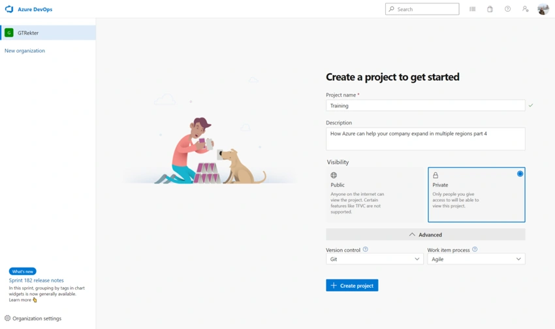Click the What's new badge
This screenshot has width=555, height=329.
(x=23, y=272)
